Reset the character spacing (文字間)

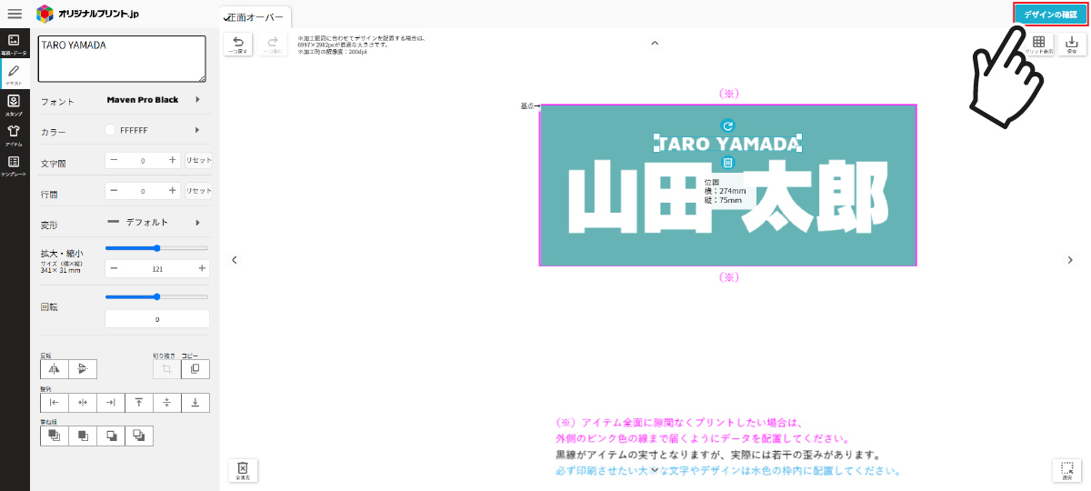(198, 160)
